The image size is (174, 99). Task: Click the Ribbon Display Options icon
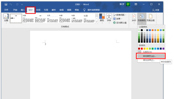point(136,4)
